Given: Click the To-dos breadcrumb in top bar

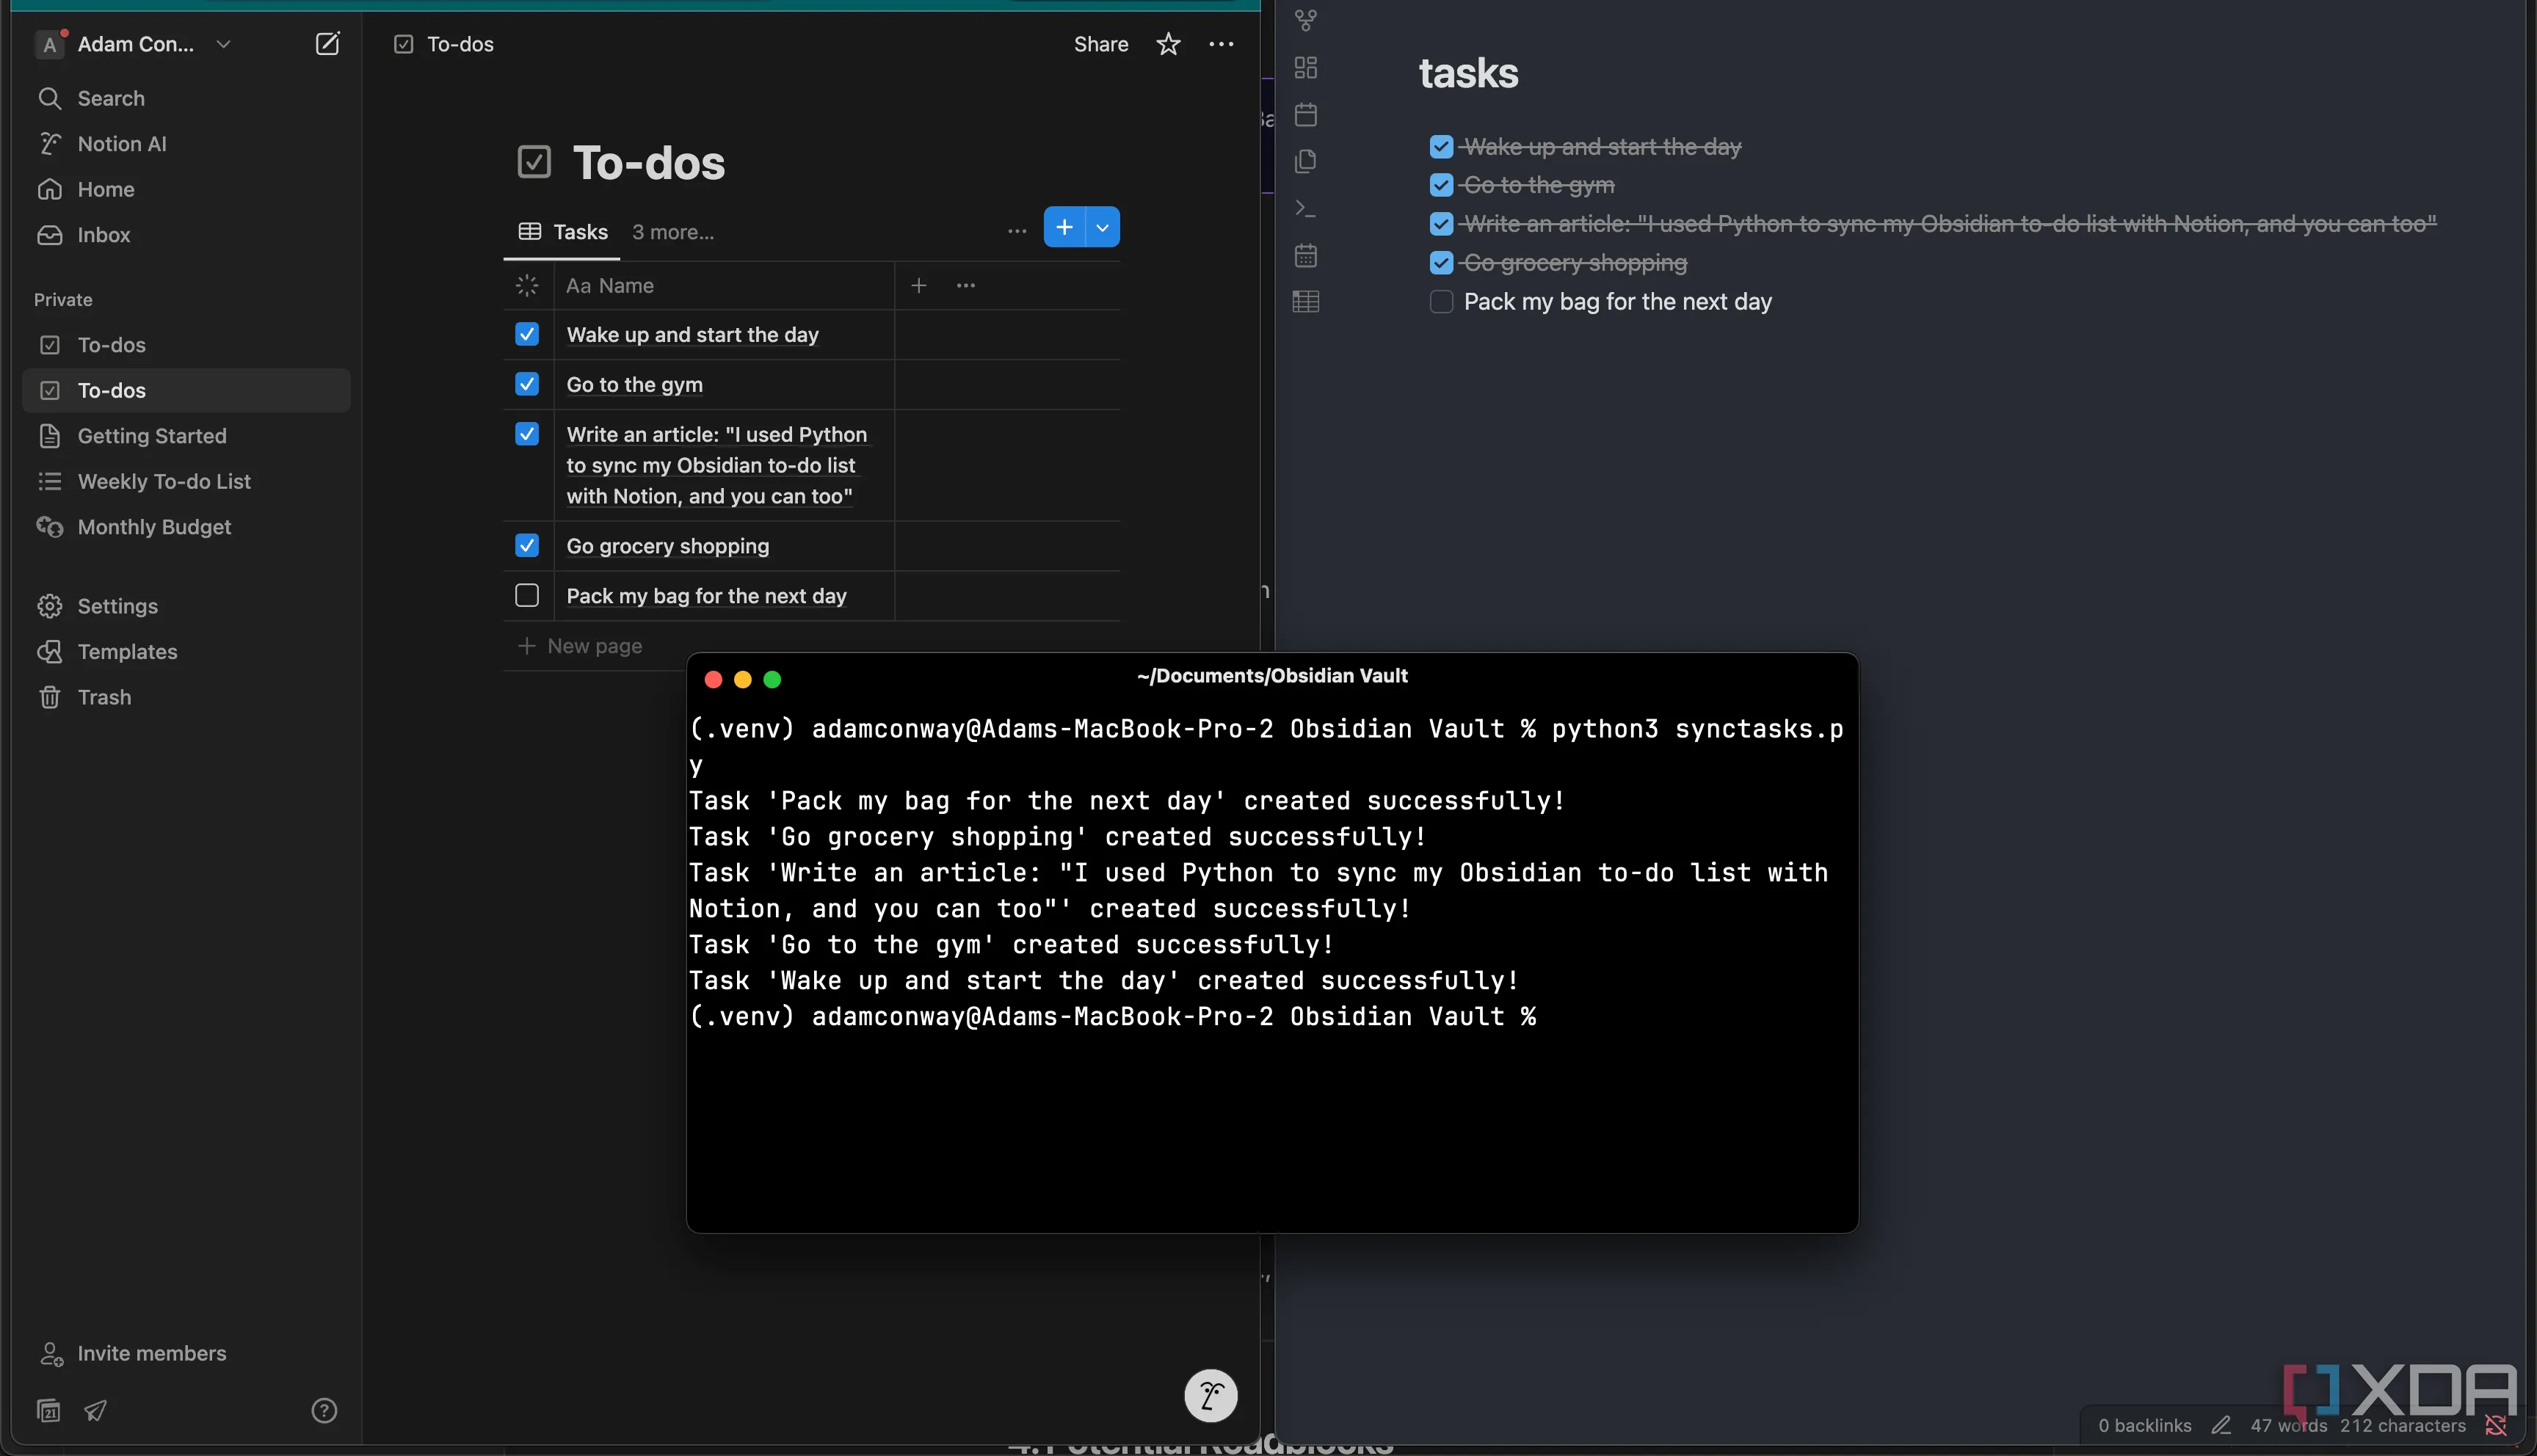Looking at the screenshot, I should pyautogui.click(x=444, y=44).
